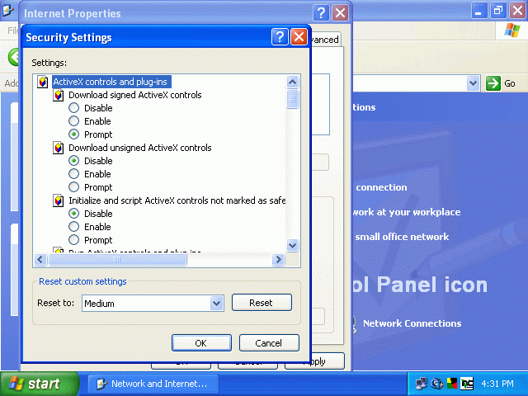The image size is (528, 396).
Task: Click the Download unsigned ActiveX controls icon
Action: (59, 148)
